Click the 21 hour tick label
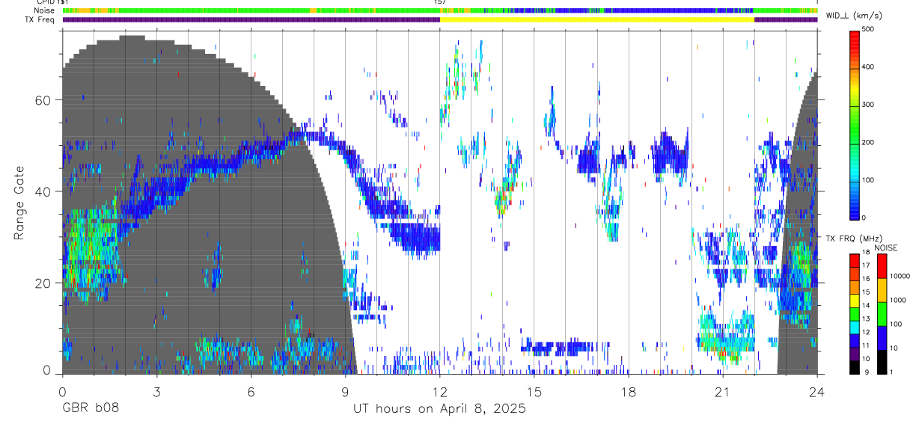919x424 pixels. pyautogui.click(x=722, y=392)
